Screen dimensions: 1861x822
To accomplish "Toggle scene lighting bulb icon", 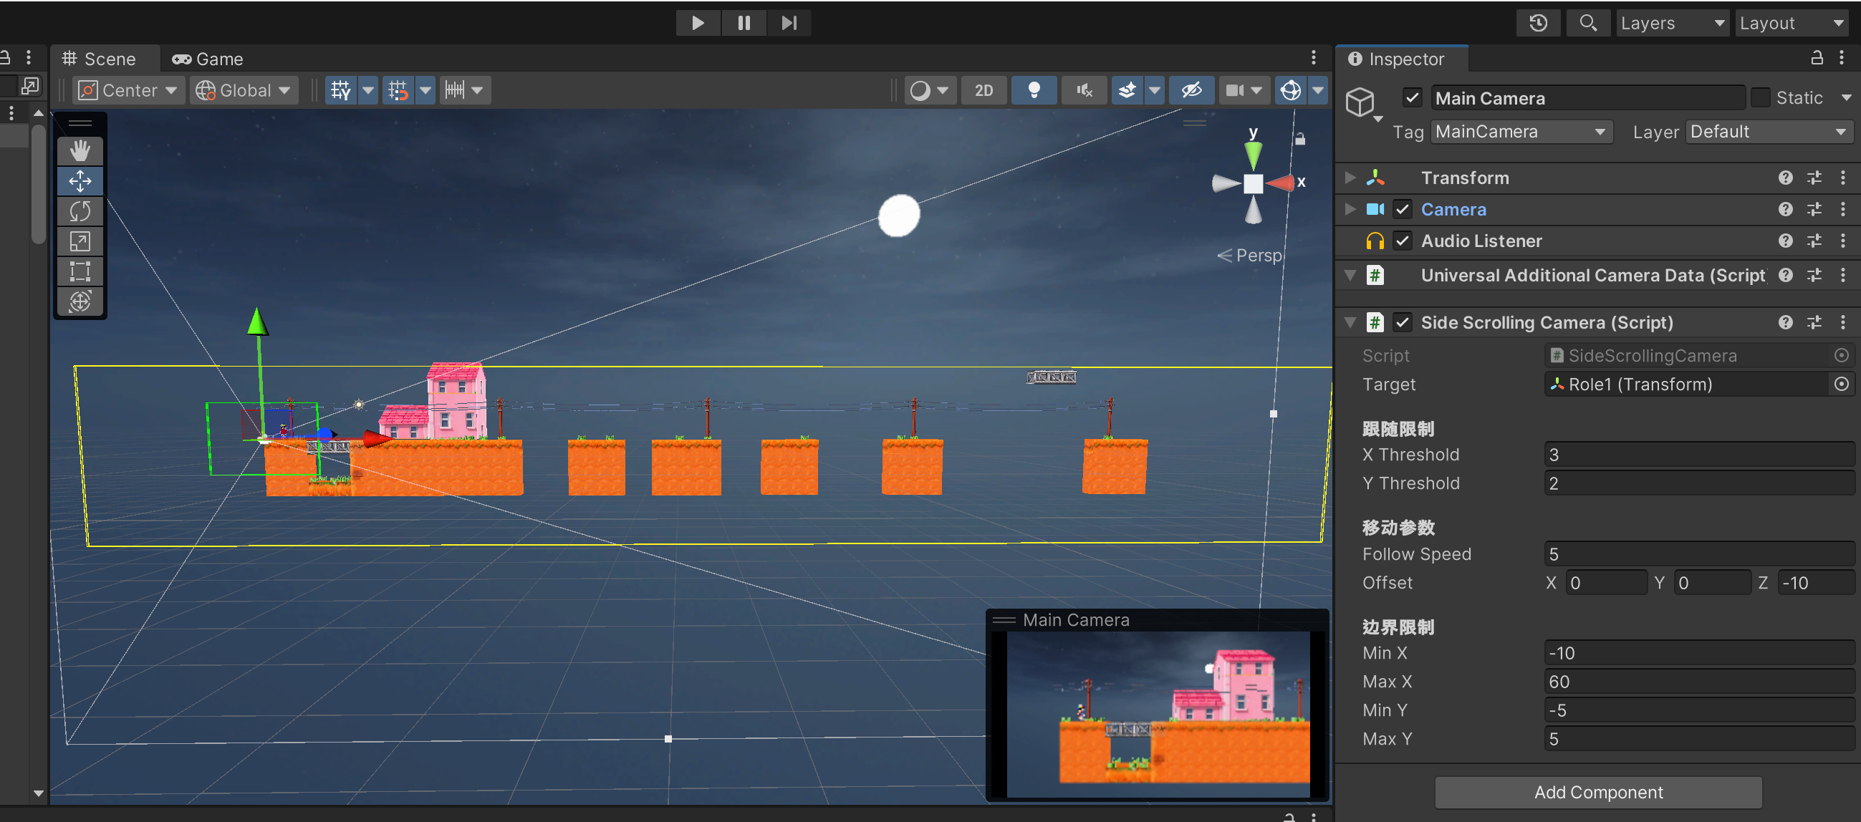I will [x=1033, y=90].
